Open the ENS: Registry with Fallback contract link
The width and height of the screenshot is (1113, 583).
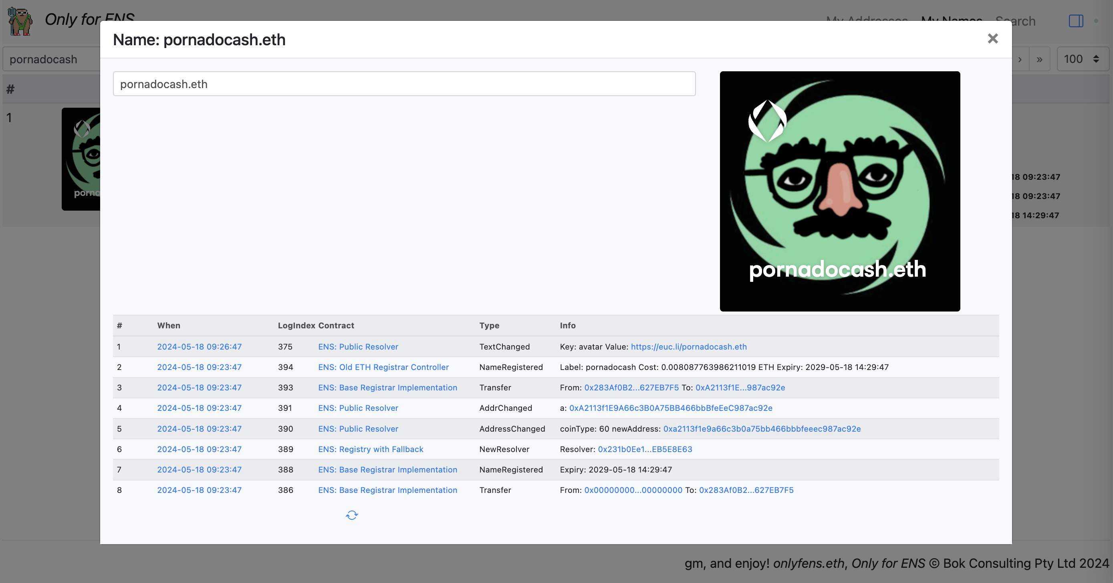[x=370, y=449]
